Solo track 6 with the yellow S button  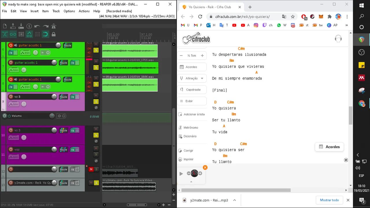(96, 50)
